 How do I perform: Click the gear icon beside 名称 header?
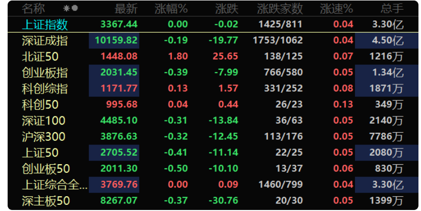66,8
